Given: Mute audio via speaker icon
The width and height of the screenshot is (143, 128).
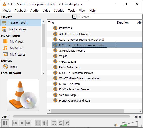Looking at the screenshot, I should click(x=116, y=125).
